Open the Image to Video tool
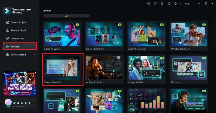Viewport: 216px width, 113px height. coord(146,69)
